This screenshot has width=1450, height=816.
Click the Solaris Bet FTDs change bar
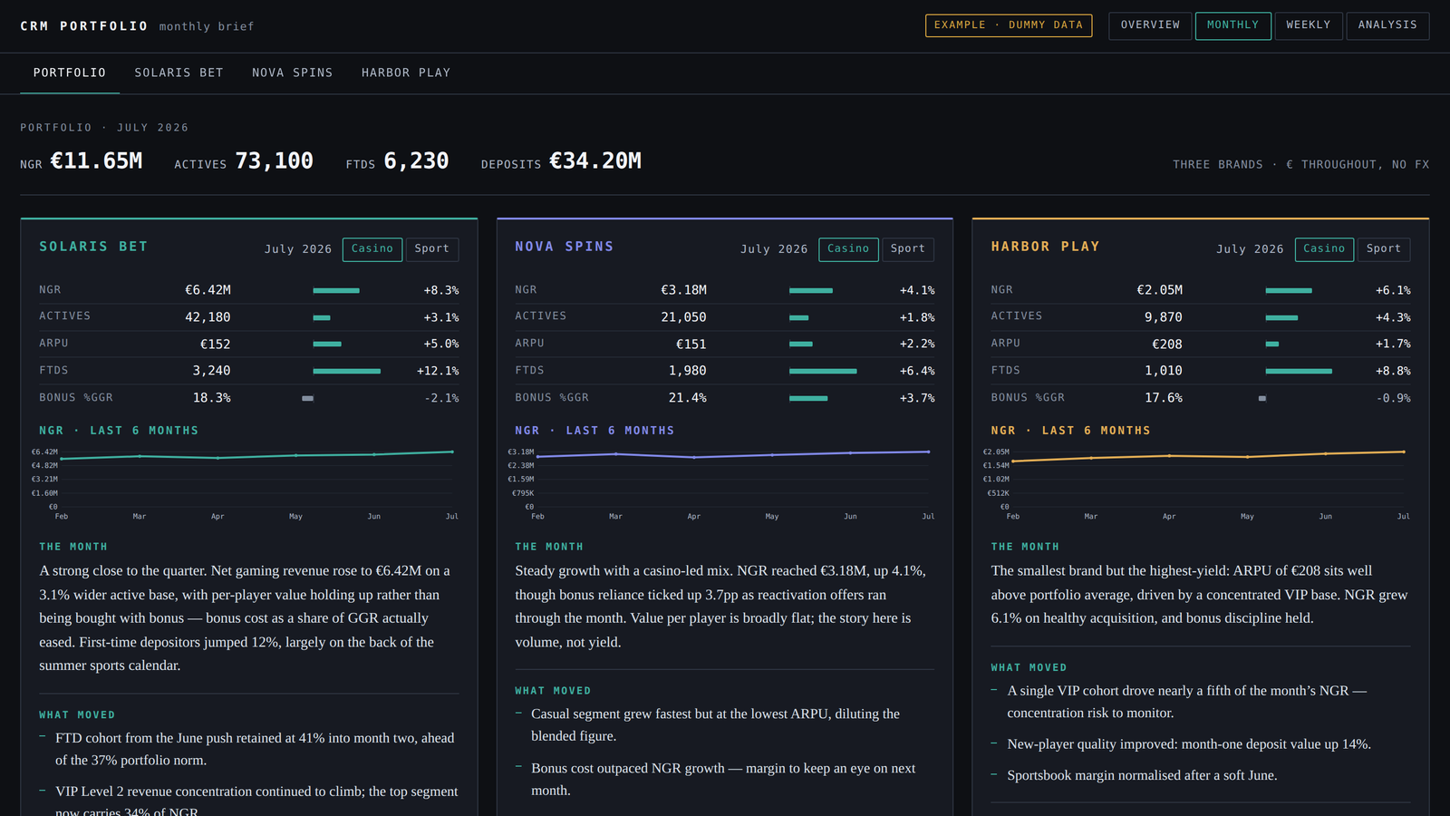pyautogui.click(x=347, y=371)
